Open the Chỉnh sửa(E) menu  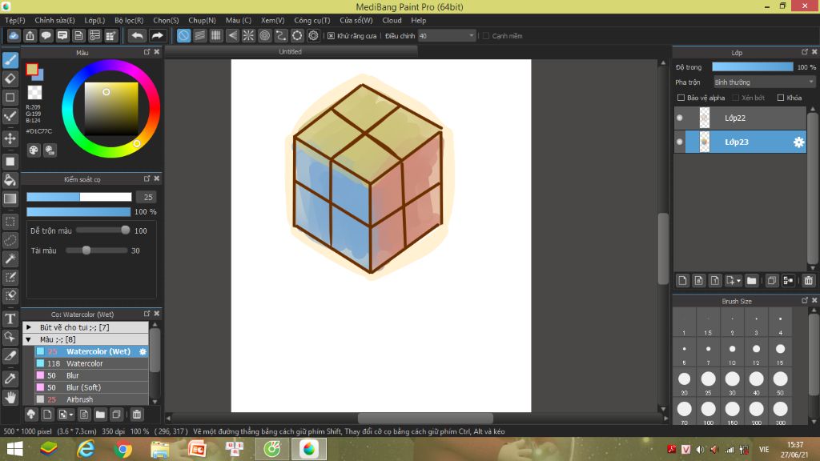pyautogui.click(x=55, y=20)
